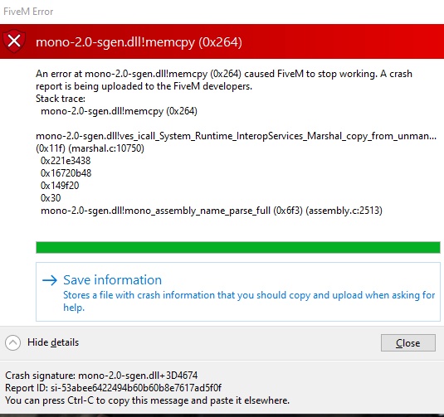Collapse details using the circular chevron icon
Image resolution: width=444 pixels, height=417 pixels.
pyautogui.click(x=12, y=342)
